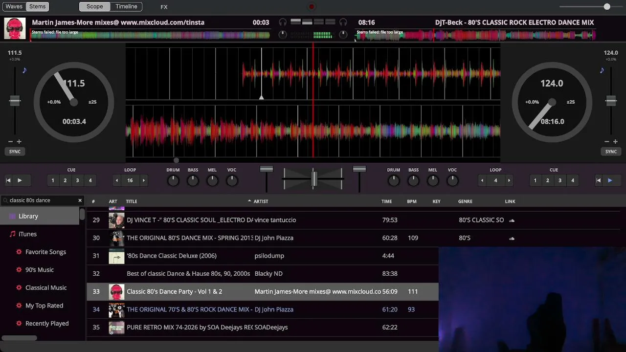The image size is (626, 352).
Task: Open the FX panel
Action: [164, 7]
